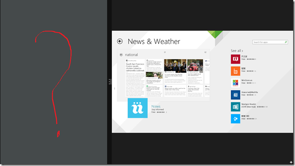Click the three-dot snap divider handle
This screenshot has width=295, height=166.
click(x=109, y=82)
